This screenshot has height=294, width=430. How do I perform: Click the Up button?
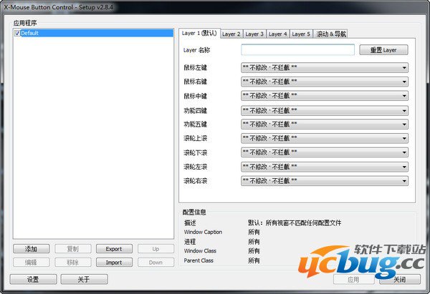click(156, 249)
